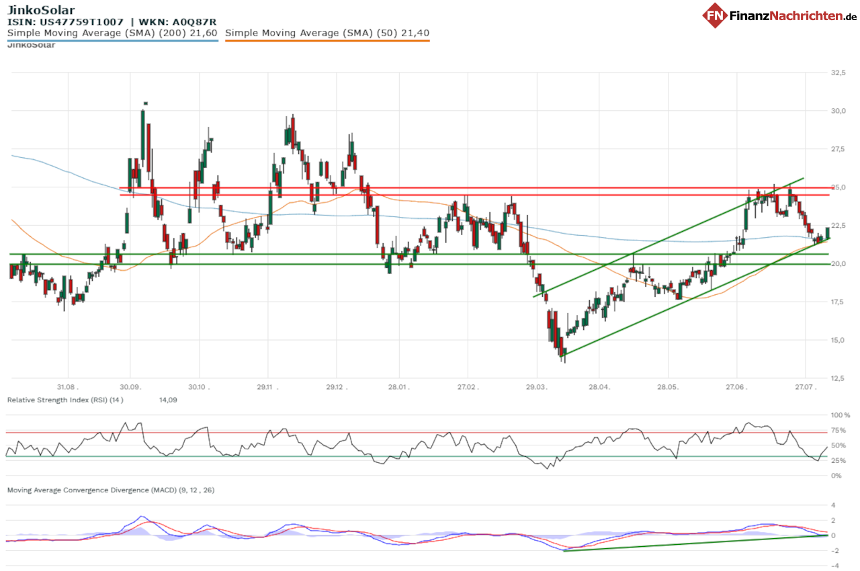Click the 30.09. date axis label
This screenshot has width=860, height=571.
click(x=130, y=387)
